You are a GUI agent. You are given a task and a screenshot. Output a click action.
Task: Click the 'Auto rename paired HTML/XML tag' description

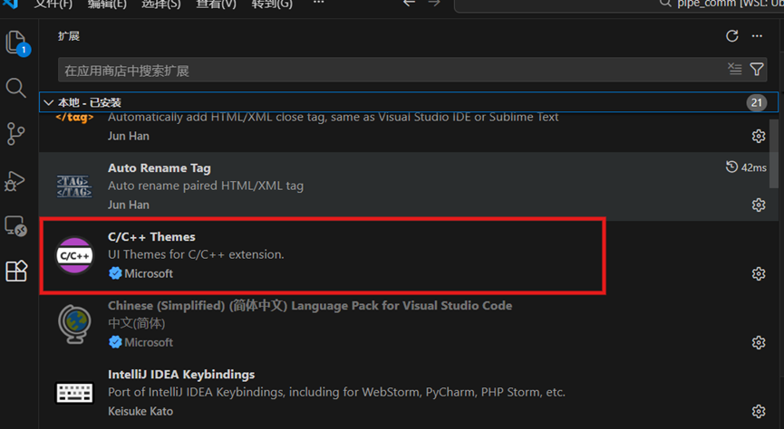(x=206, y=186)
